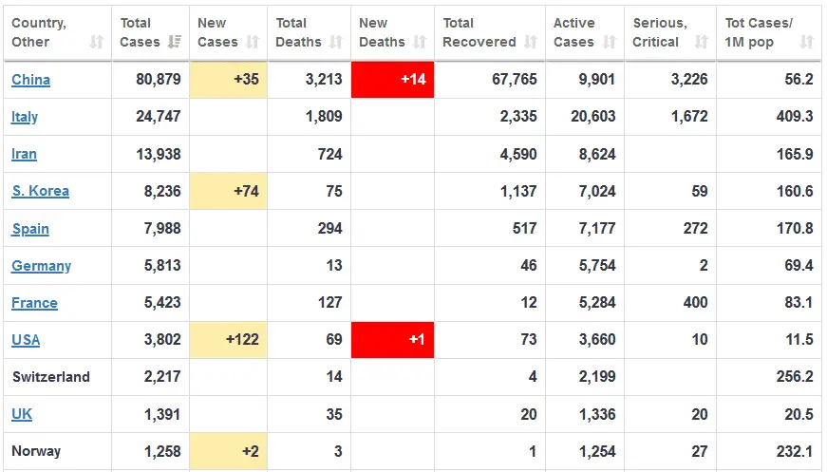Follow the Iran link
This screenshot has width=827, height=472.
tap(24, 154)
